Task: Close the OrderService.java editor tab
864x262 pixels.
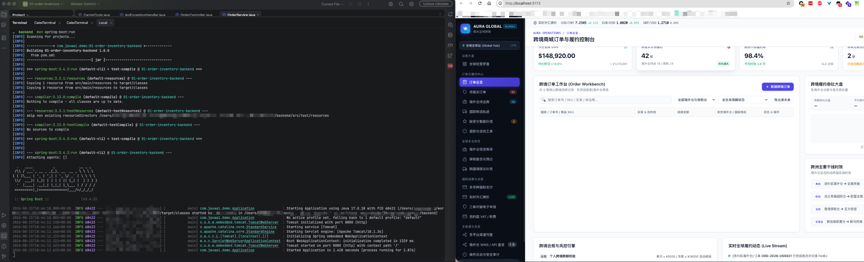Action: 258,15
